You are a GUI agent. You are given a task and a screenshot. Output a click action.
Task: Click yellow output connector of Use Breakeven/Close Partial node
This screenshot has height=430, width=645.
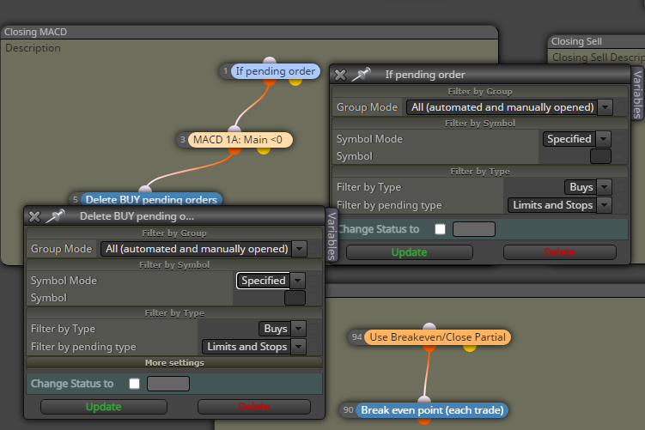[470, 348]
